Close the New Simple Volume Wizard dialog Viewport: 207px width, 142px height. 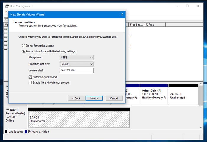[122, 14]
